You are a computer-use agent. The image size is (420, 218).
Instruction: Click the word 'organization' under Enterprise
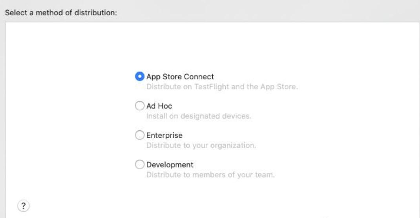[x=233, y=146]
